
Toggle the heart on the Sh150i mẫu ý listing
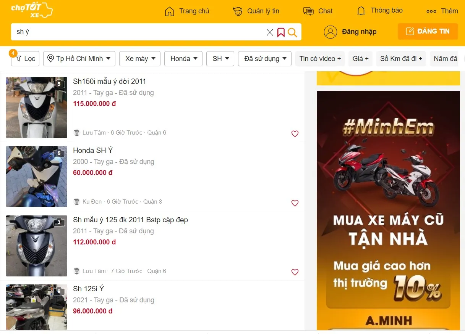[x=295, y=134]
